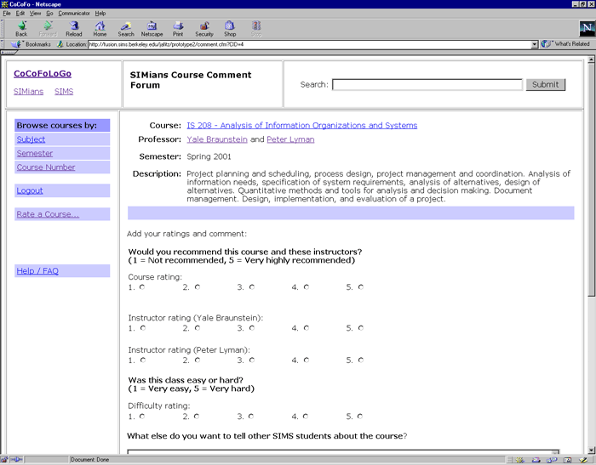Open the Netscape toolbar icon
Screen dimensions: 596x465
point(152,28)
